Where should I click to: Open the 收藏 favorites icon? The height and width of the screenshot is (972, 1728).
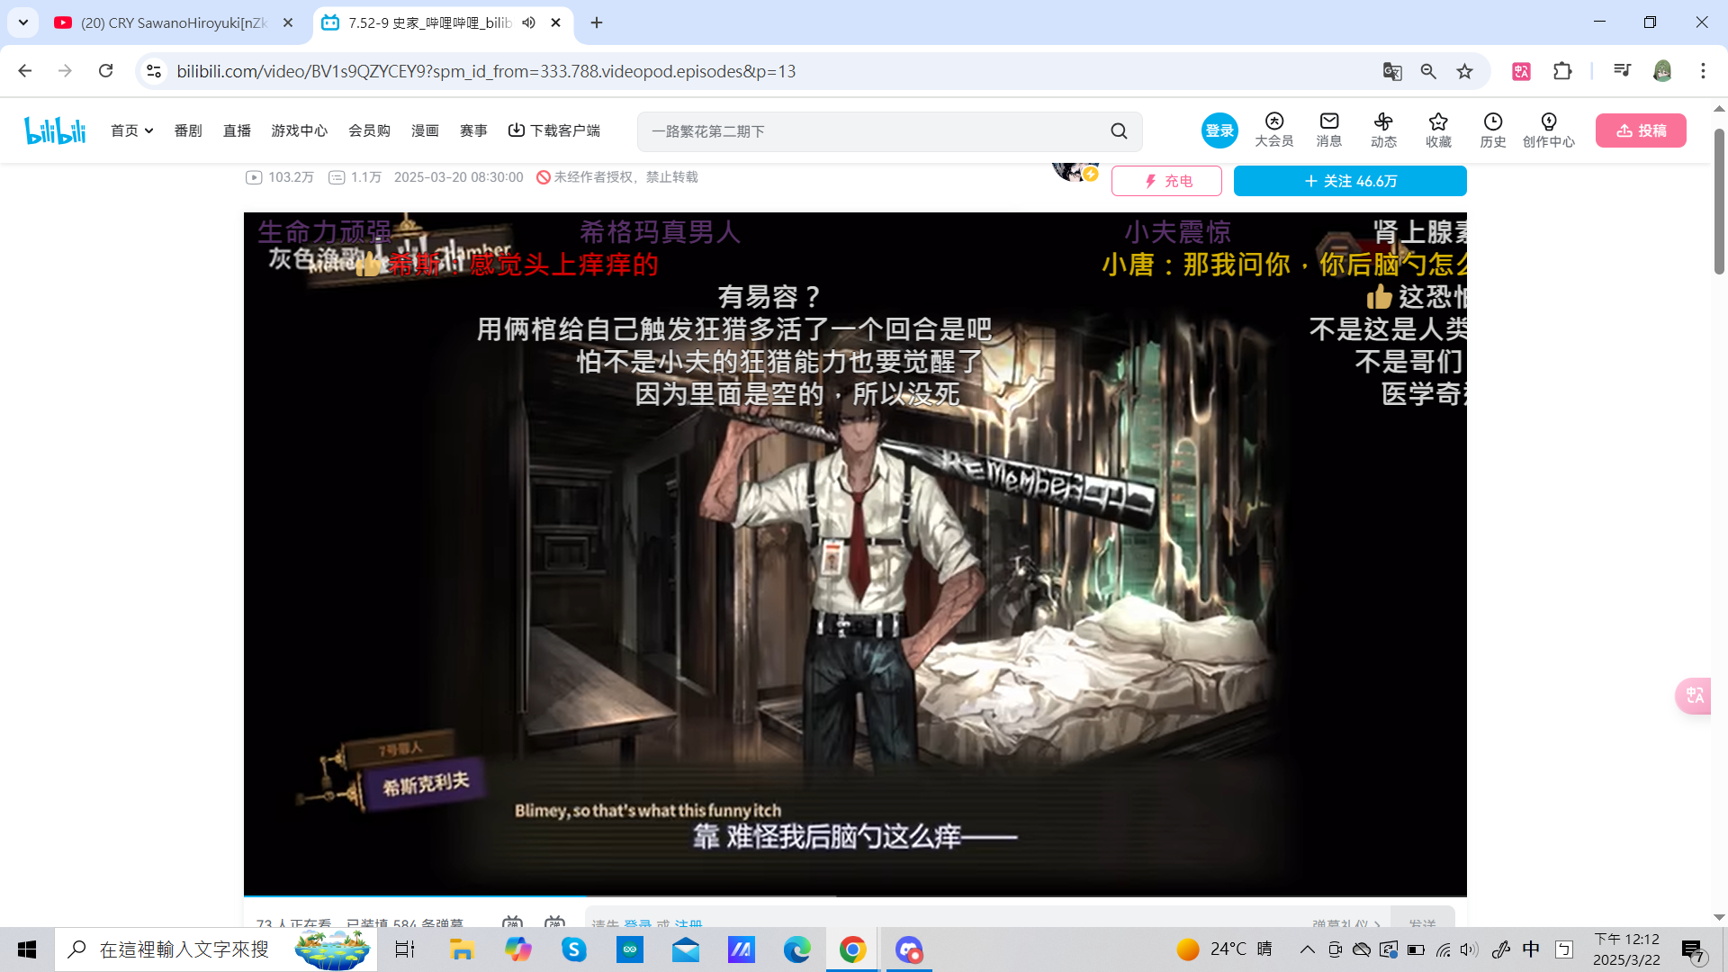click(x=1438, y=130)
